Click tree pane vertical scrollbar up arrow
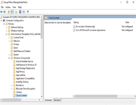This screenshot has height=105, width=136. (42, 17)
